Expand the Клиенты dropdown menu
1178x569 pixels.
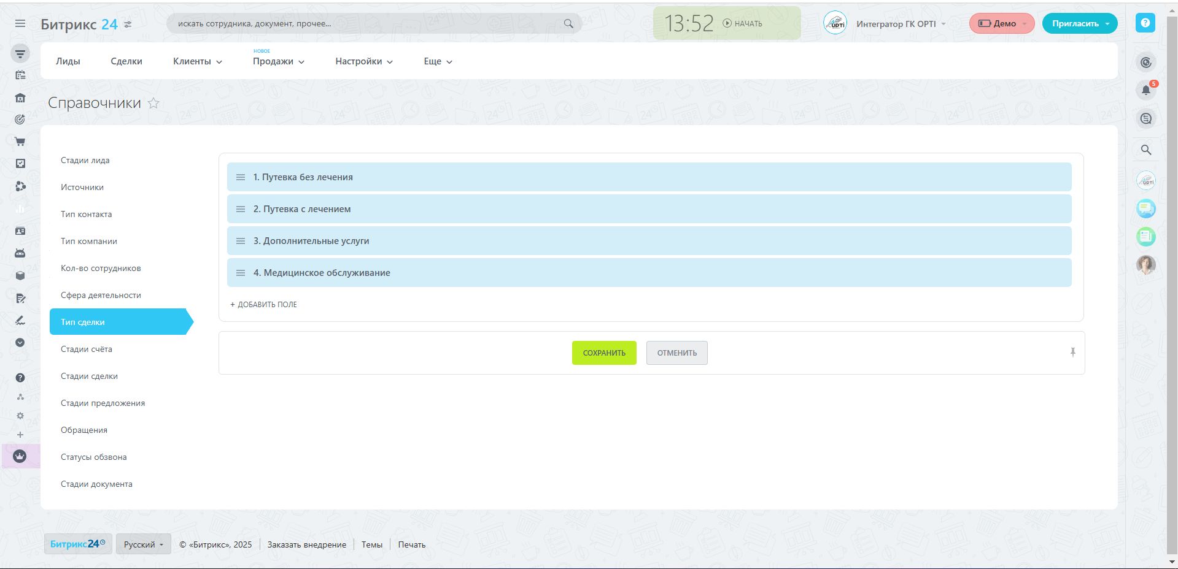pos(197,61)
